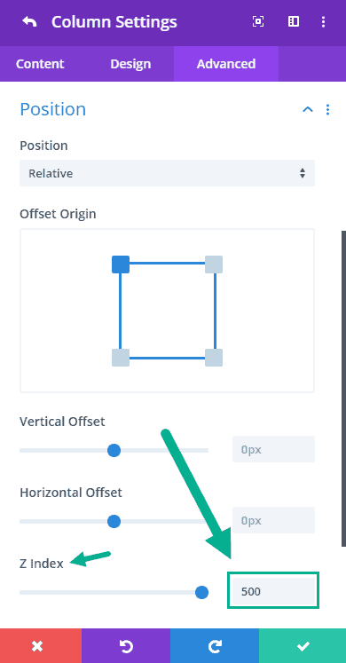346x663 pixels.
Task: Collapse the Position section chevron
Action: click(x=308, y=109)
